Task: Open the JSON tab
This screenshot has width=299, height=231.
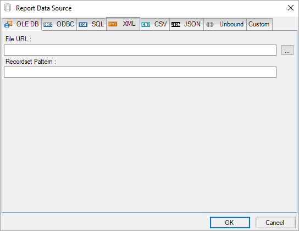Action: pos(186,24)
